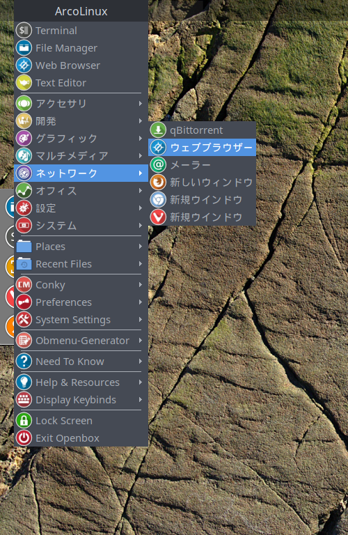Open the マルチメディア category
The width and height of the screenshot is (348, 535).
[81, 155]
